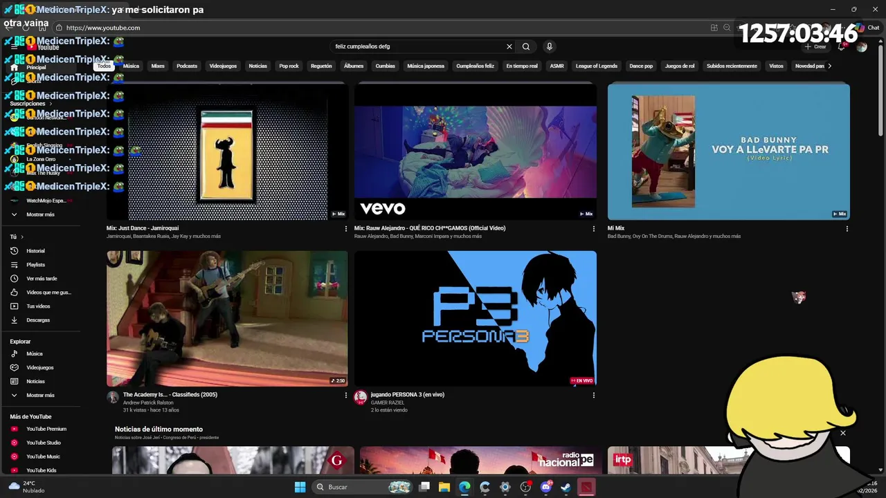The width and height of the screenshot is (886, 498).
Task: Click the Microsoft Edge taskbar icon
Action: point(464,487)
